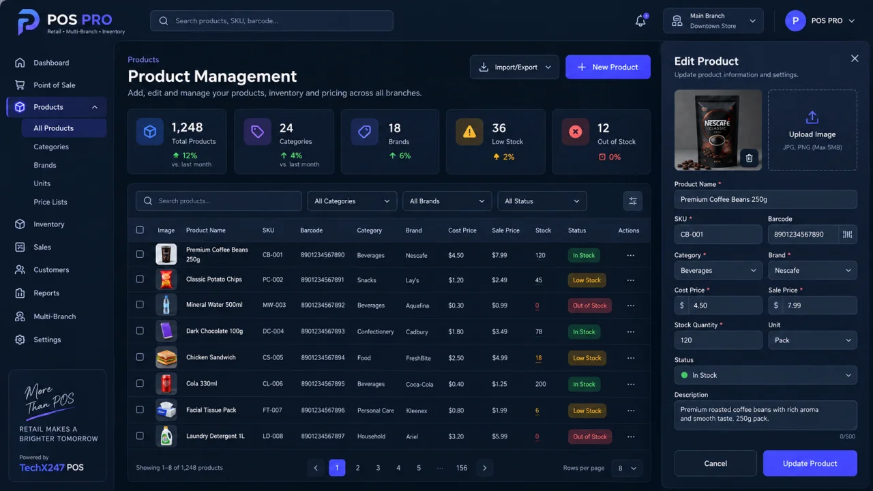Screen dimensions: 873x491
Task: Open the Unit Pack dropdown
Action: [812, 340]
